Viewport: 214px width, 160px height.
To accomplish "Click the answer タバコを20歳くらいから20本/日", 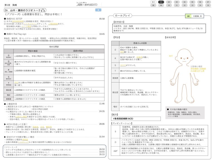I will (x=135, y=107).
